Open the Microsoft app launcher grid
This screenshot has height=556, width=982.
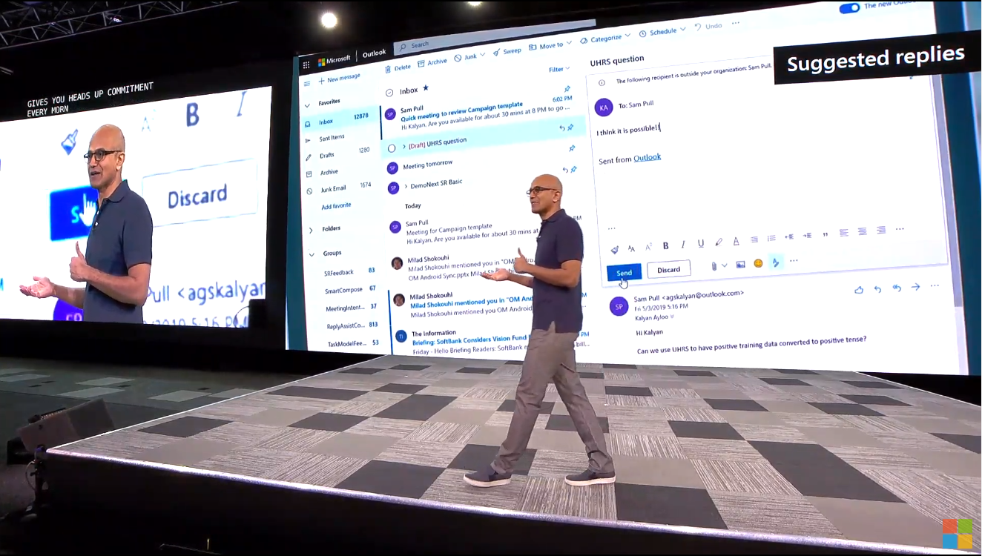(306, 64)
